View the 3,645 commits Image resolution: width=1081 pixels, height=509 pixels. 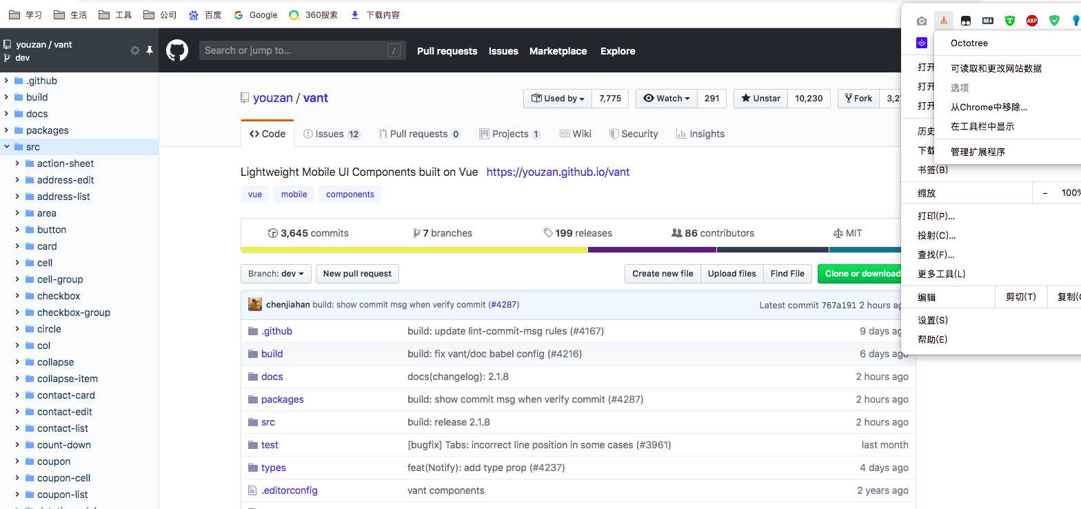point(308,233)
